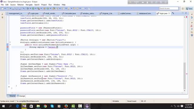This screenshot has width=194, height=109.
Task: Open the New Java Class dropdown arrow
Action: (51, 8)
